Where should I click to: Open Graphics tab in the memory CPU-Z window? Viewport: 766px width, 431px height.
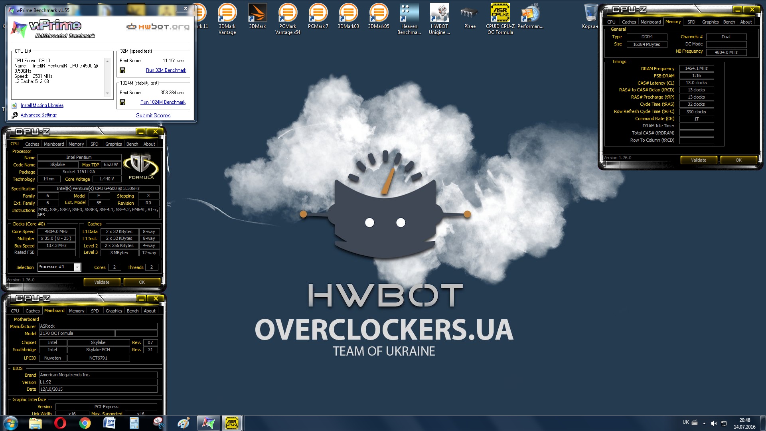710,22
